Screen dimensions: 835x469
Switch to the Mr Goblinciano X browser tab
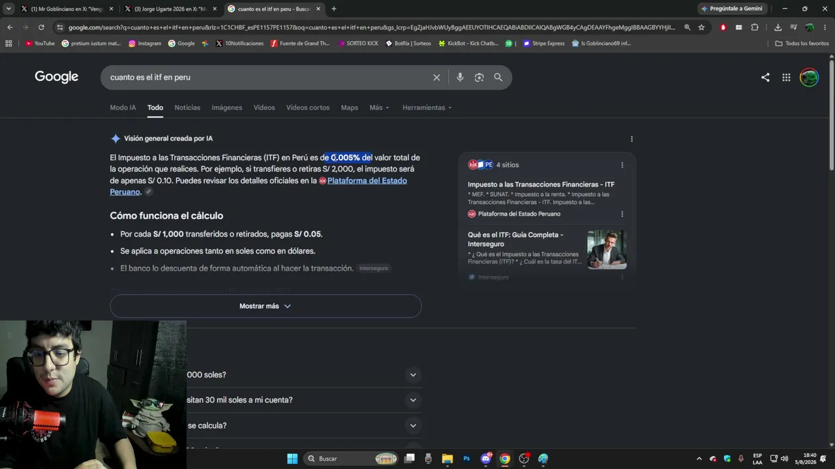click(x=67, y=9)
